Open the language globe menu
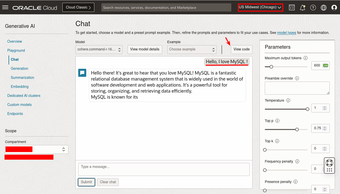 click(x=324, y=8)
